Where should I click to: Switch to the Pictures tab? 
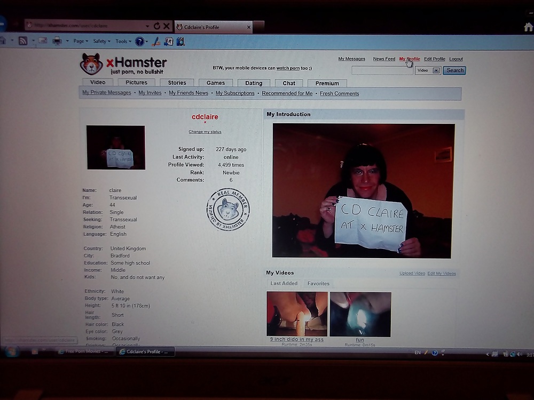136,83
